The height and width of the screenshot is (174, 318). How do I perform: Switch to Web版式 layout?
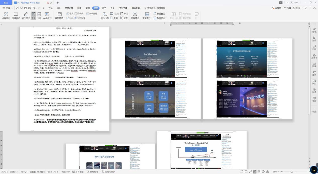[47, 15]
